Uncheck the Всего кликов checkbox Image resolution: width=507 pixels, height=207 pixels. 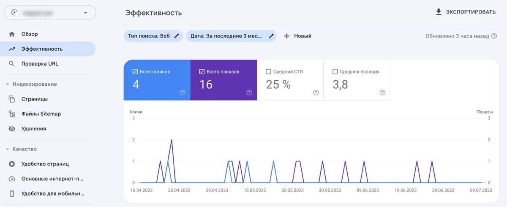click(x=135, y=72)
